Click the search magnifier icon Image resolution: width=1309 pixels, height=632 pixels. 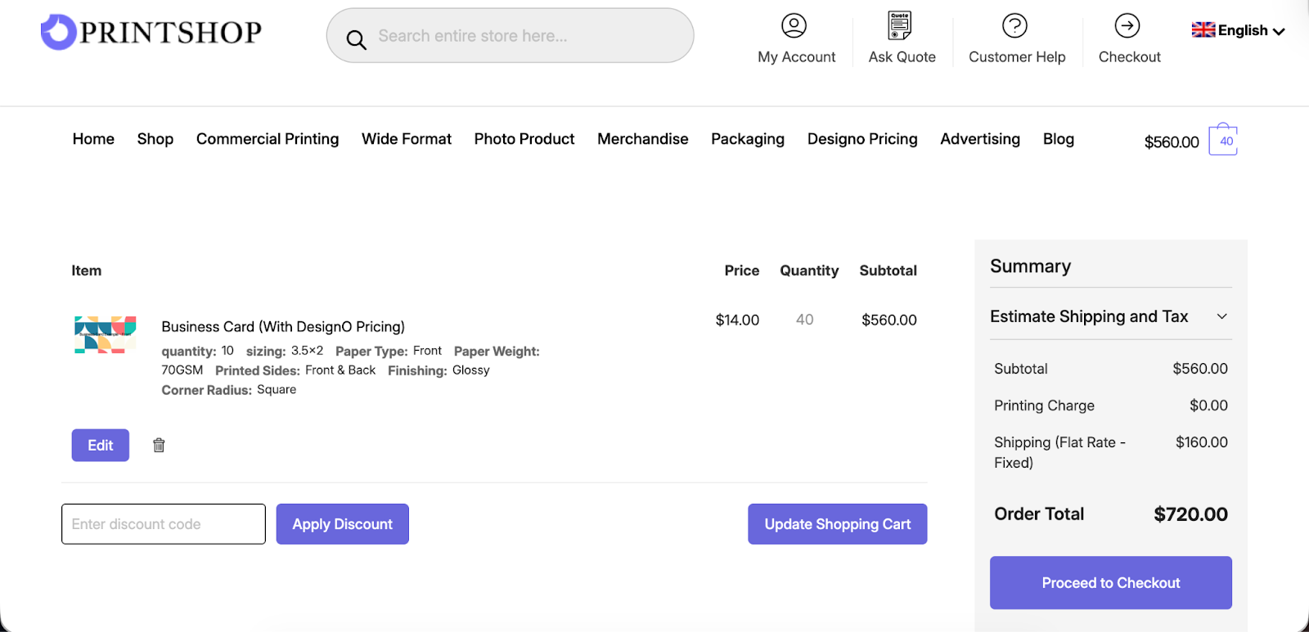click(x=356, y=39)
